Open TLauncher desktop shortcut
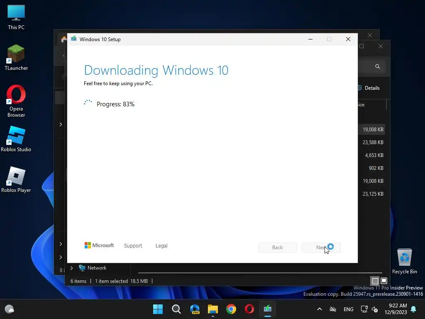 point(16,57)
